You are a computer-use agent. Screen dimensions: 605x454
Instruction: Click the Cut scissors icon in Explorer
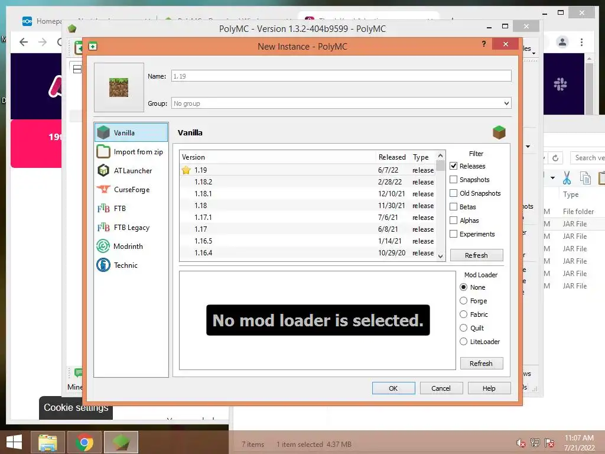(x=567, y=177)
